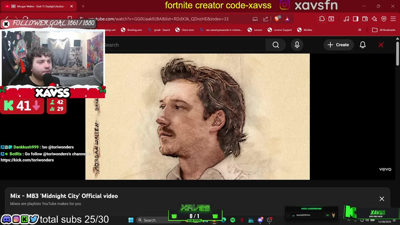Open Disney+ from the taskbar
The height and width of the screenshot is (225, 400).
point(251,220)
